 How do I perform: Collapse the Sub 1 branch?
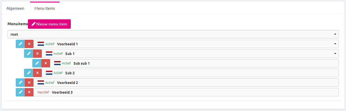point(335,54)
